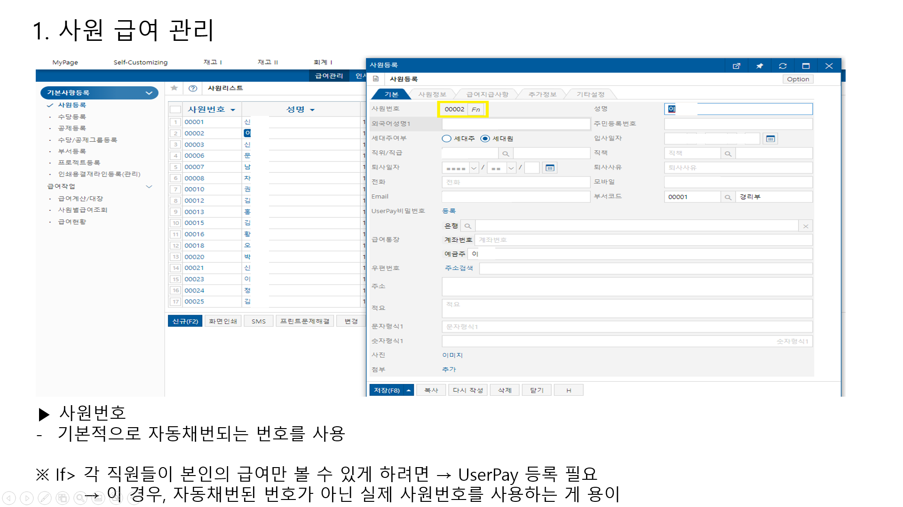The image size is (903, 507).
Task: Check the select-all checkbox in list header
Action: (175, 109)
